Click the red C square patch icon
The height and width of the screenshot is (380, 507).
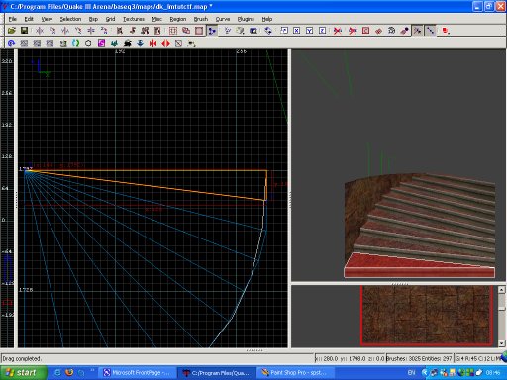click(x=365, y=31)
